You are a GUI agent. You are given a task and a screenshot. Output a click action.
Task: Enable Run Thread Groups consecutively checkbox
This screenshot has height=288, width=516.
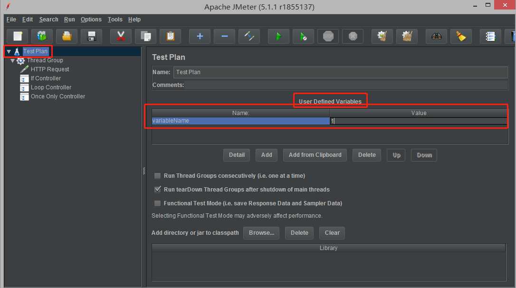tap(158, 176)
